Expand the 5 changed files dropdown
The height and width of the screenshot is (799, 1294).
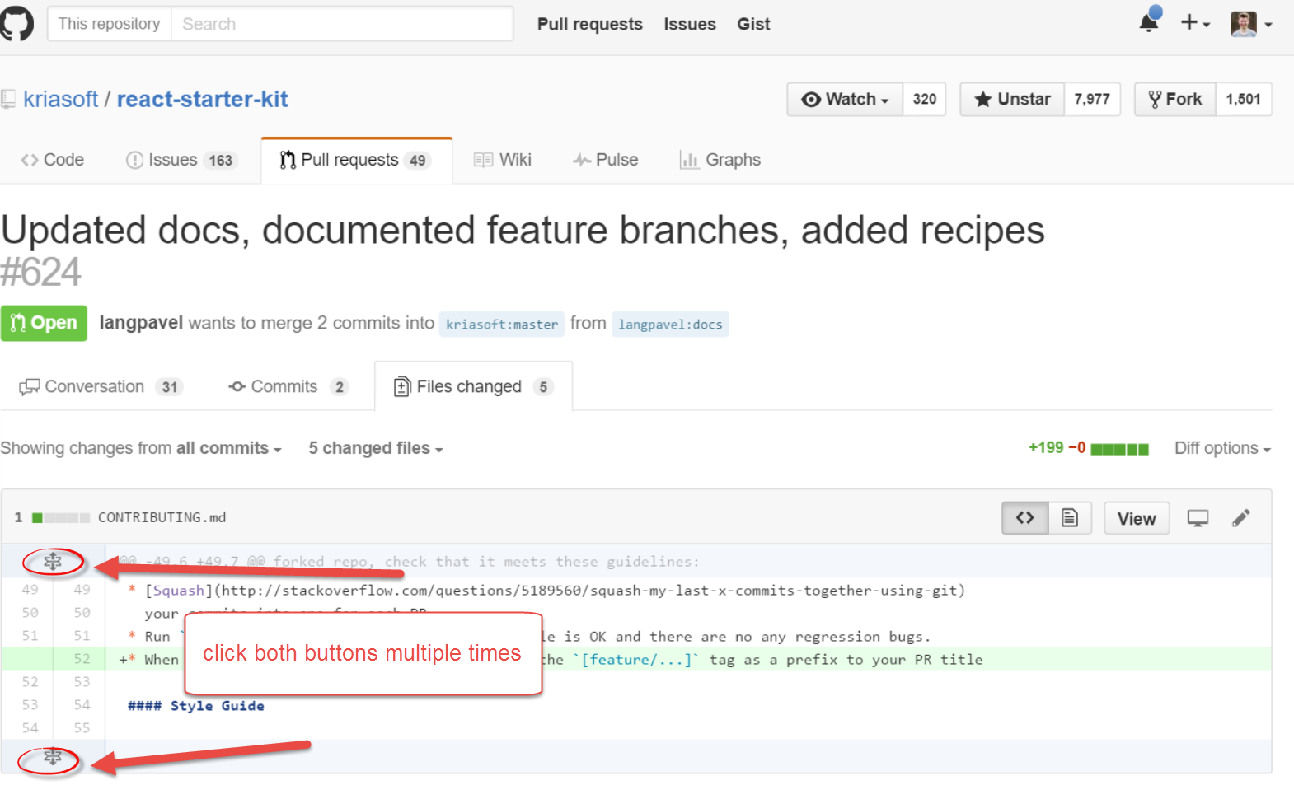376,448
